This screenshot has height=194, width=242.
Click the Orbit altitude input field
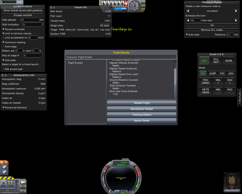click(x=30, y=20)
